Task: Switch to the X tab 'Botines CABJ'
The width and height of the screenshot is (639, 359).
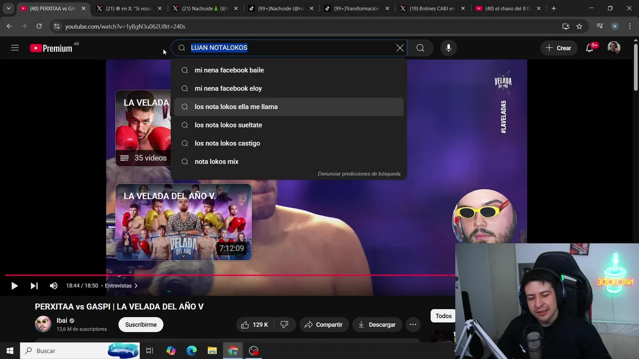Action: coord(432,8)
